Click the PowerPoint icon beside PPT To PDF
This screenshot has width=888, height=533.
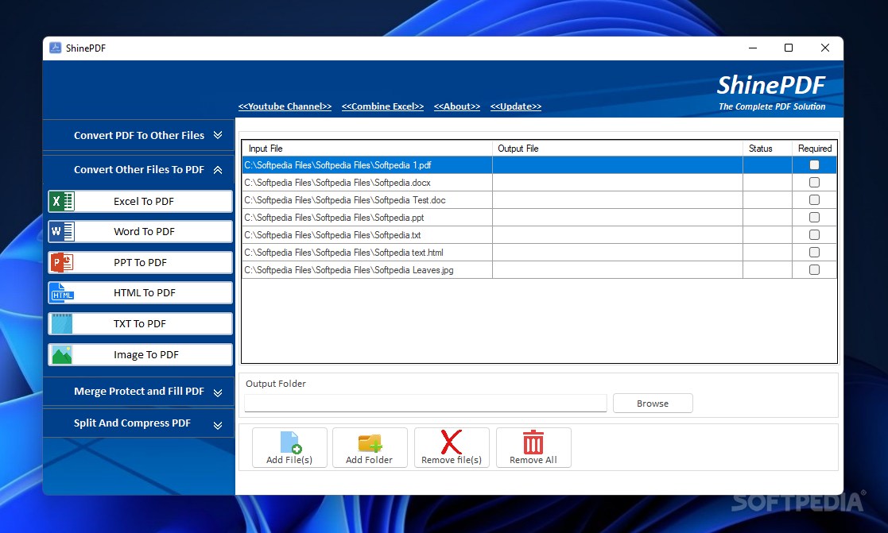pos(62,263)
